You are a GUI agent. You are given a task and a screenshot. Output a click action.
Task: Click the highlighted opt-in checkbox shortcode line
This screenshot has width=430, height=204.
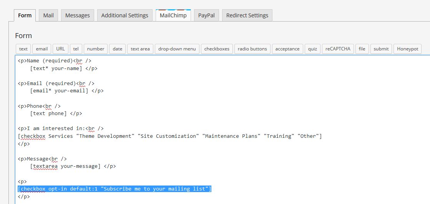click(115, 189)
